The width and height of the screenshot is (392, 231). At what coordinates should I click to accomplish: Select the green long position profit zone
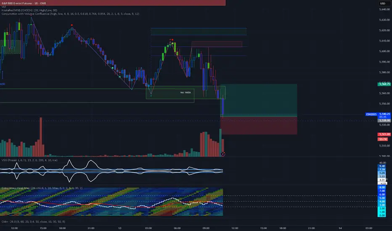click(x=259, y=100)
